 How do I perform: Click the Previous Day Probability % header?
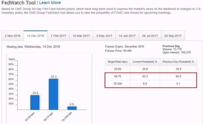pyautogui.click(x=178, y=62)
